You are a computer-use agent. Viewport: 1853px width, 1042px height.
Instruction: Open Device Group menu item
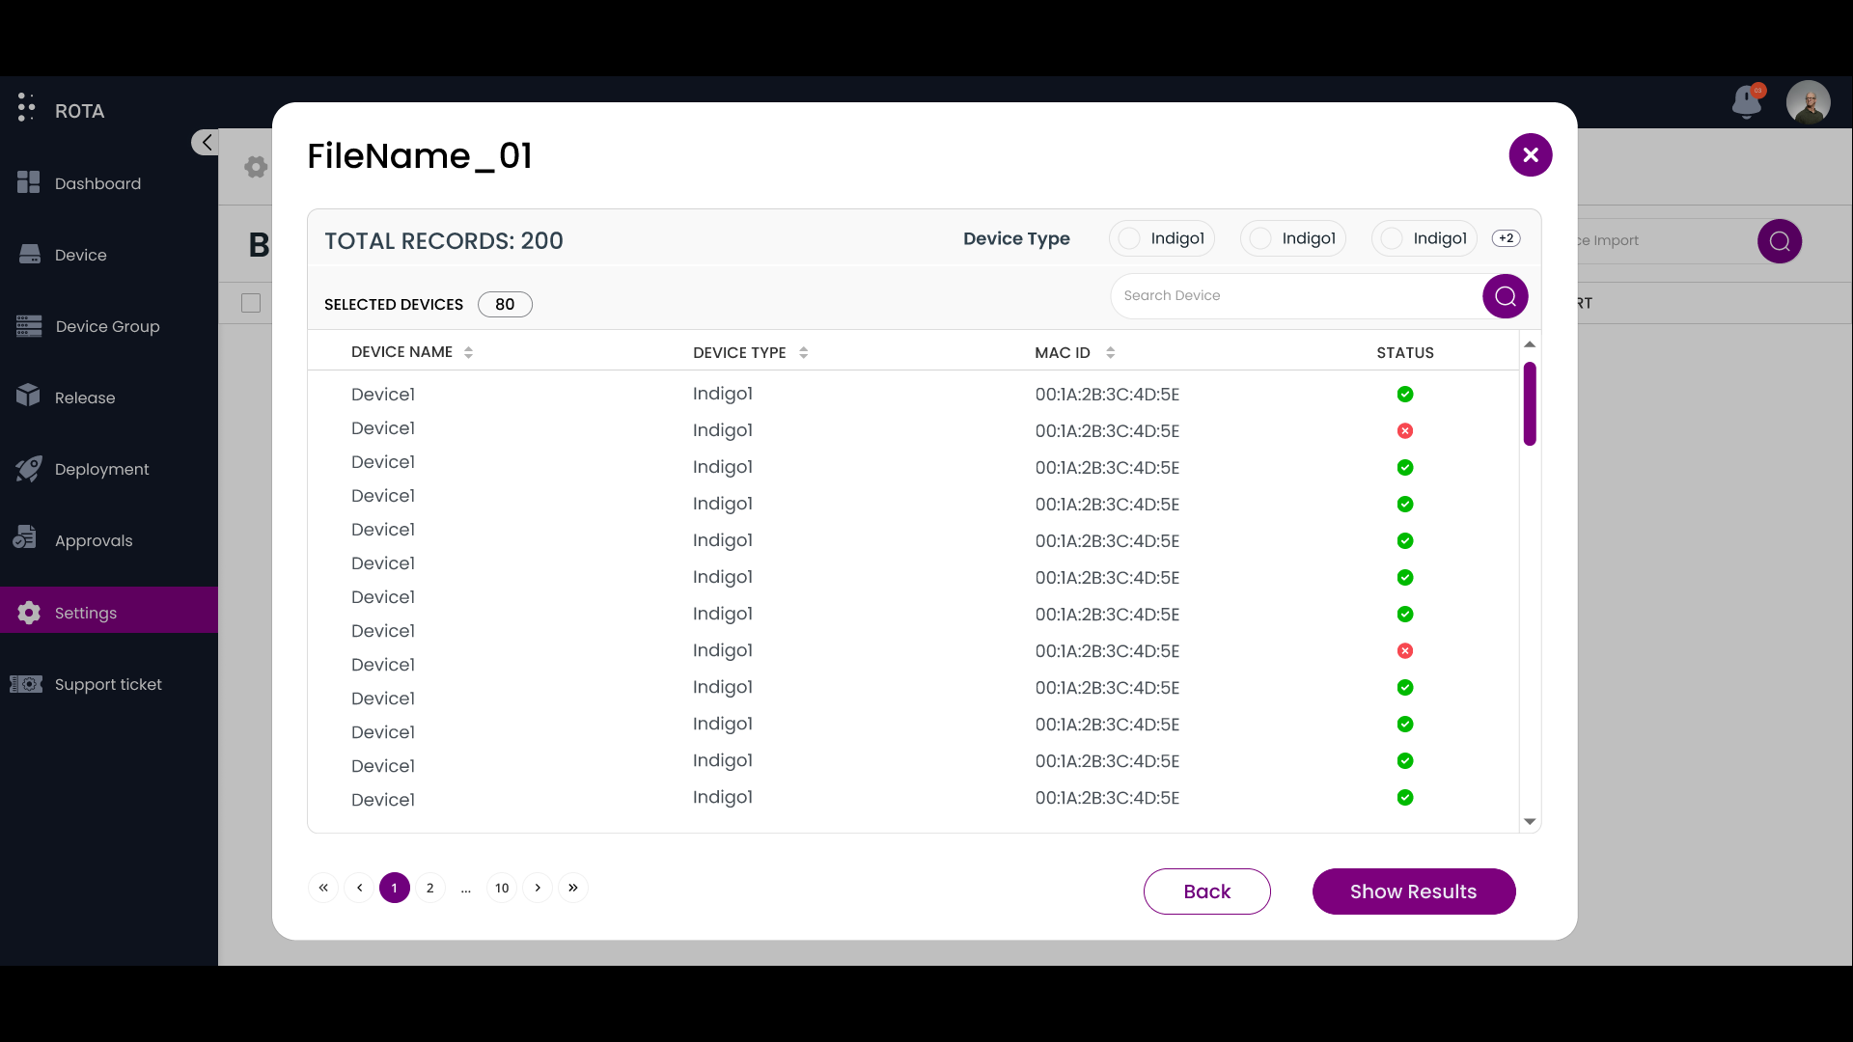click(107, 326)
